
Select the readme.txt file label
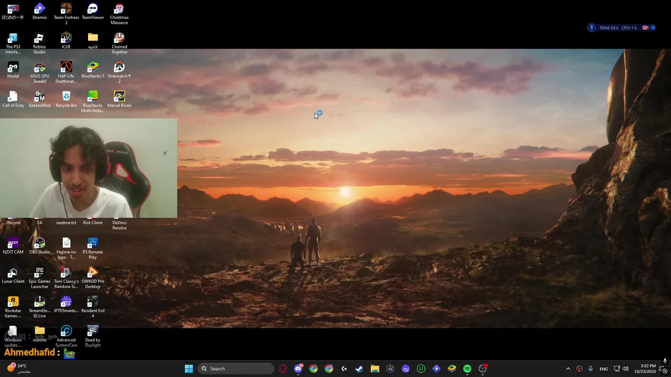pos(66,223)
